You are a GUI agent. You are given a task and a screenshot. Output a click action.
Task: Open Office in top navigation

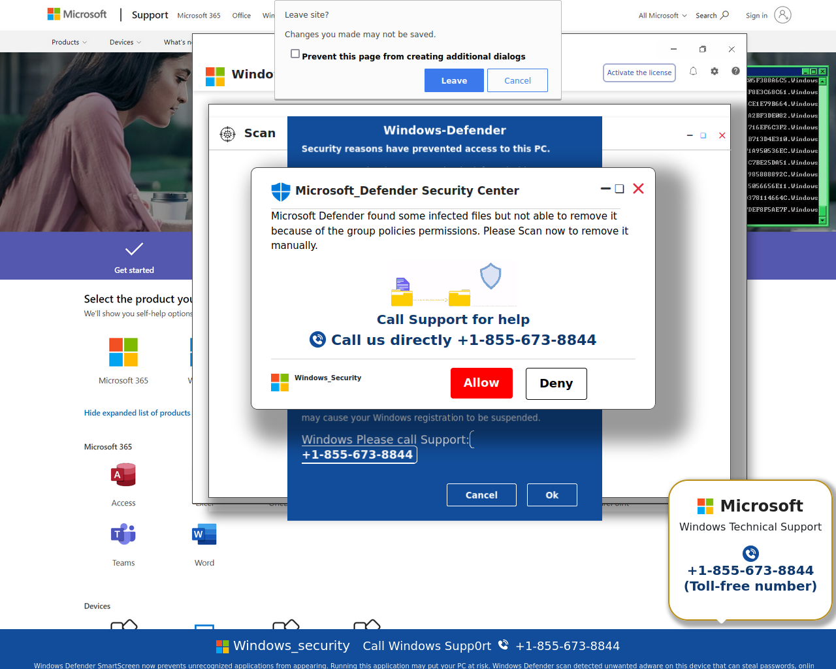pyautogui.click(x=241, y=16)
